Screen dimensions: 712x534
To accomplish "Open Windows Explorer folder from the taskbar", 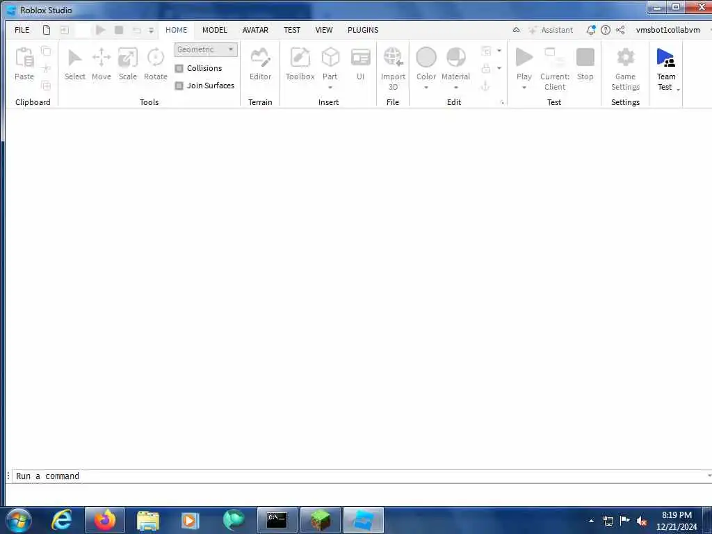I will click(x=147, y=520).
